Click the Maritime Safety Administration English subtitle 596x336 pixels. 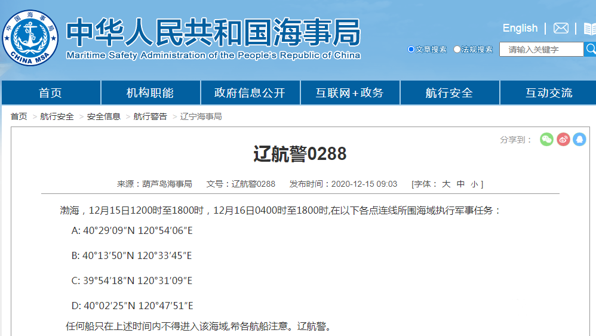click(213, 56)
